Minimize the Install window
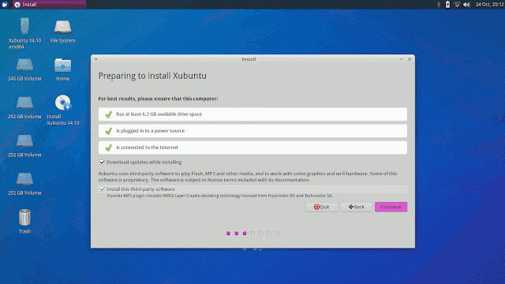Viewport: 505px width, 284px height. point(402,59)
